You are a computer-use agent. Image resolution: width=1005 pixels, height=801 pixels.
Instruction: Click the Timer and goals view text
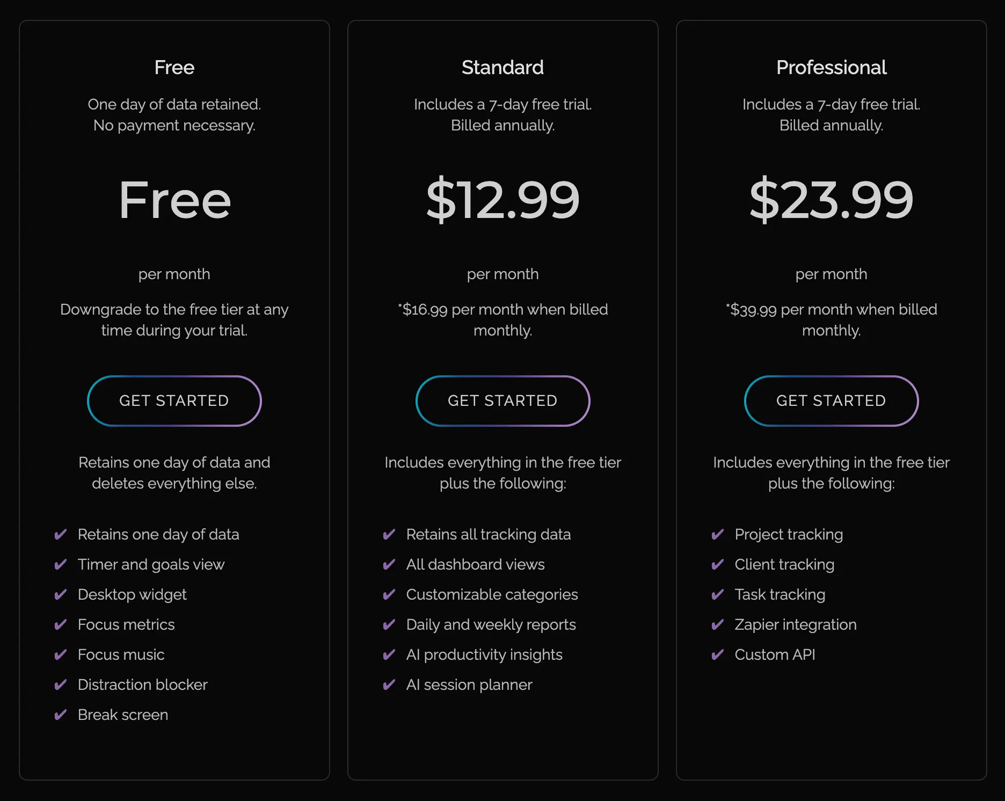(x=151, y=564)
